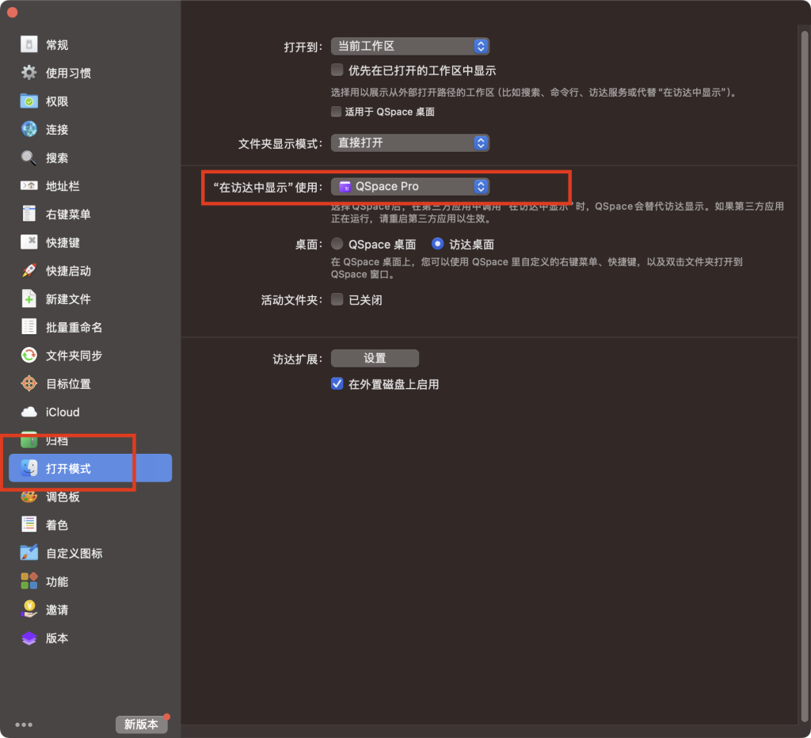The width and height of the screenshot is (811, 738).
Task: Expand the 文件夹显示模式 直接打开 dropdown
Action: [409, 143]
